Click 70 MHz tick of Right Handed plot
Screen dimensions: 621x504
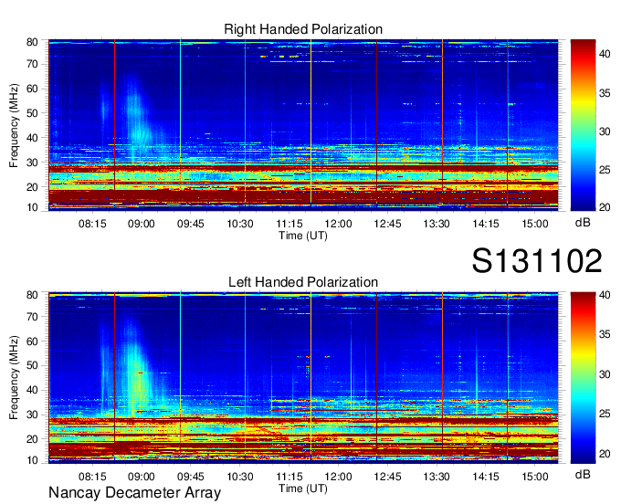pos(32,64)
